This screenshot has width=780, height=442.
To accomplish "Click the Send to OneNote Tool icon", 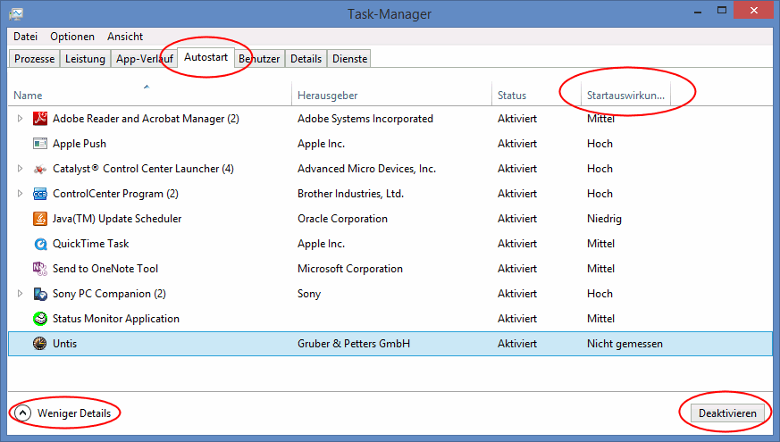I will (39, 269).
